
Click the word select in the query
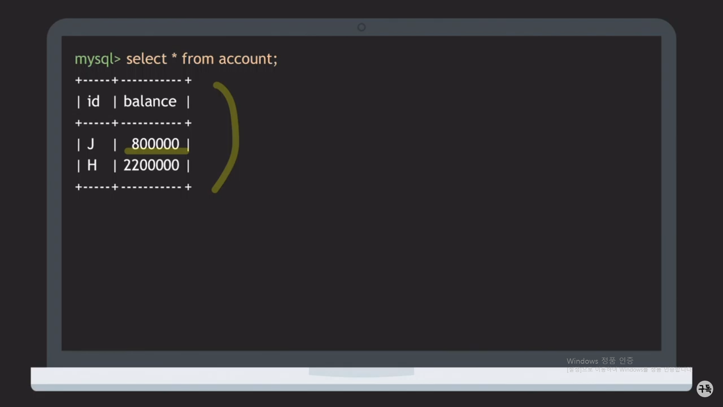[x=146, y=59]
